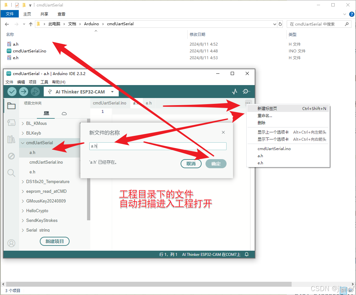Screen dimensions: 356x295
Task: Click the Explorer horizontal scrollbar
Action: point(149,284)
